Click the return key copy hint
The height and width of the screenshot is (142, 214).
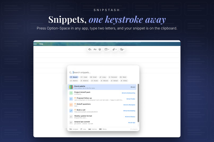coord(81,129)
